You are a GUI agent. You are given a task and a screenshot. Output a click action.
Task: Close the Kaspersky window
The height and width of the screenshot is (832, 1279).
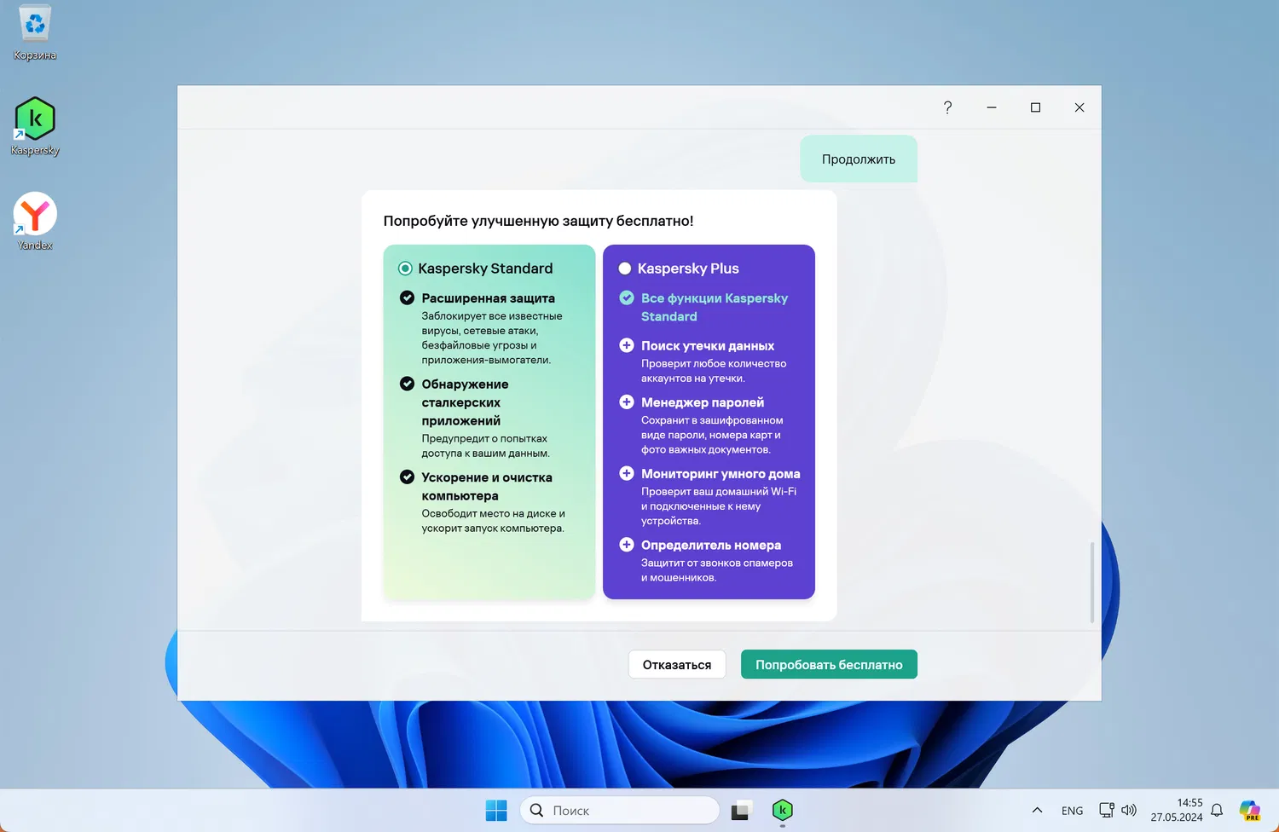(1079, 107)
